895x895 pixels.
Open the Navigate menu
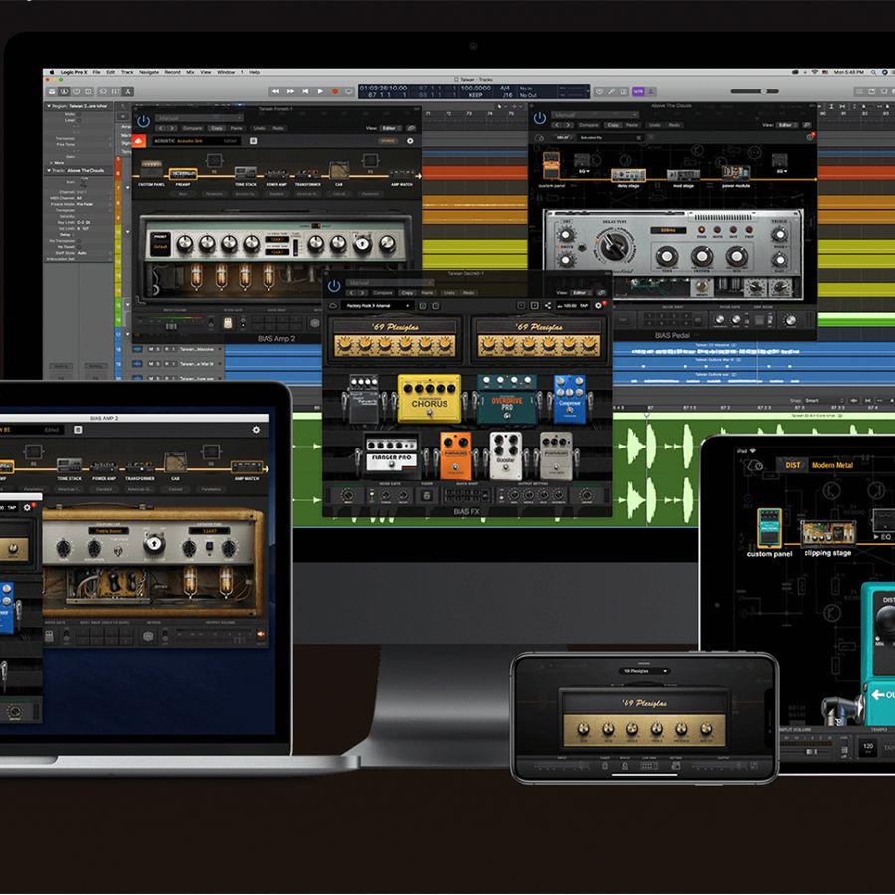[149, 72]
